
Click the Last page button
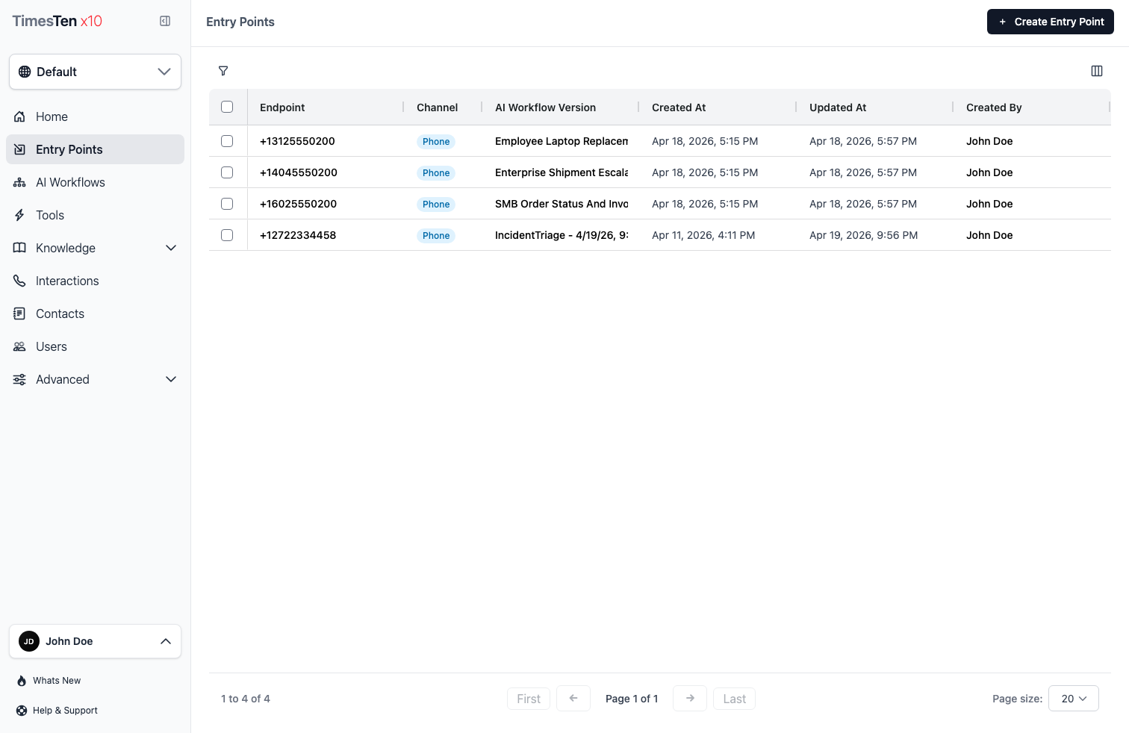coord(735,699)
